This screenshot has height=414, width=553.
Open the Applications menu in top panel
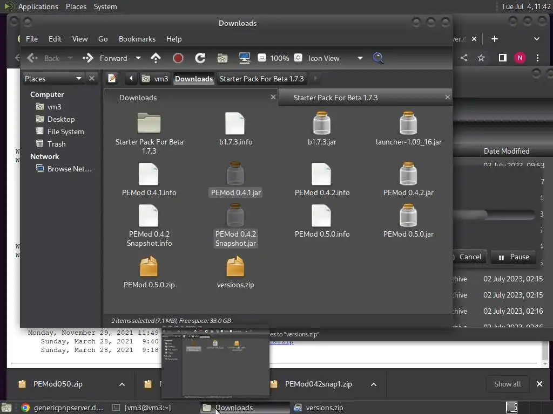click(38, 6)
